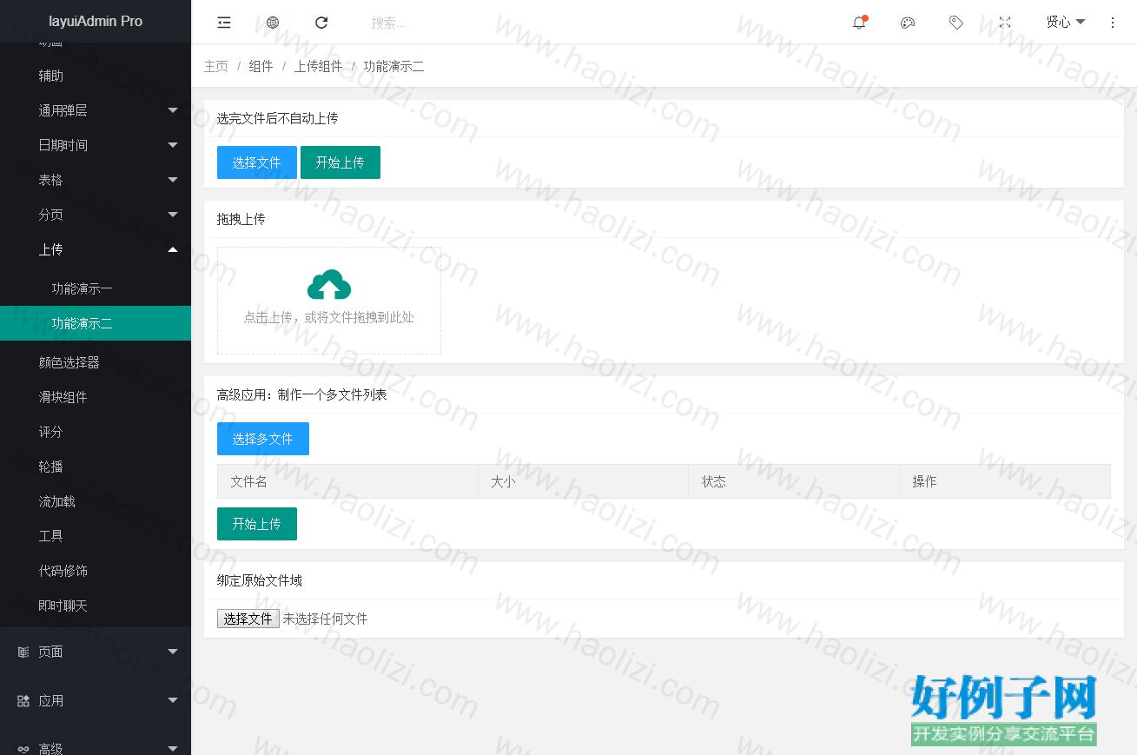Click the blue 选择文件 button

pos(257,162)
